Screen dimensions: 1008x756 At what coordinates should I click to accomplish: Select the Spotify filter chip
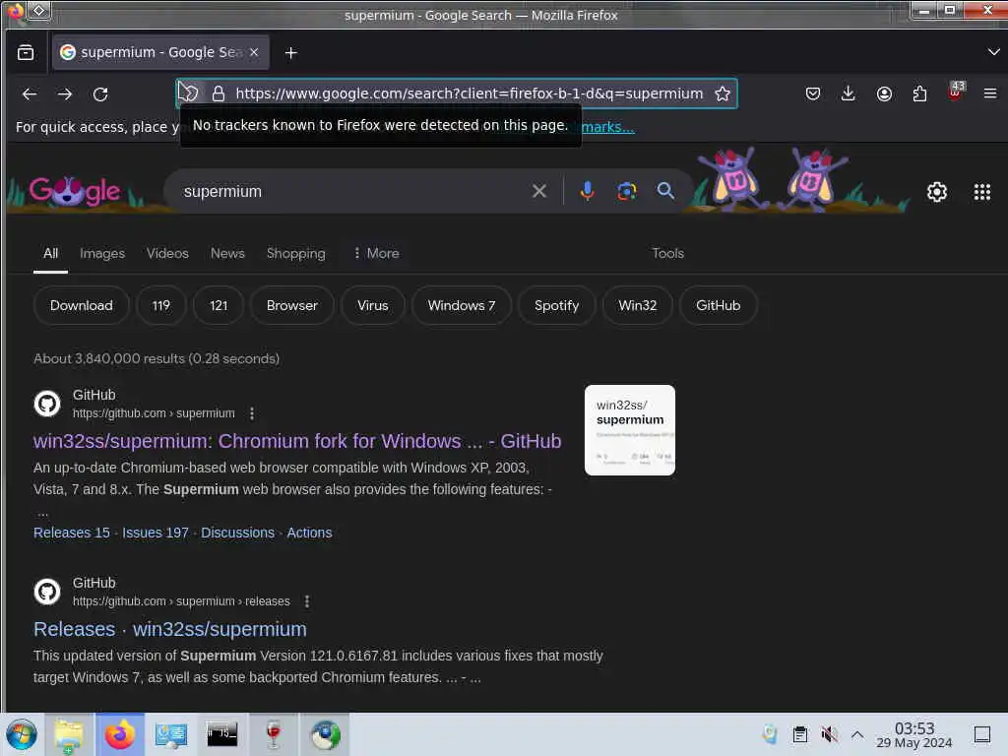pos(557,305)
